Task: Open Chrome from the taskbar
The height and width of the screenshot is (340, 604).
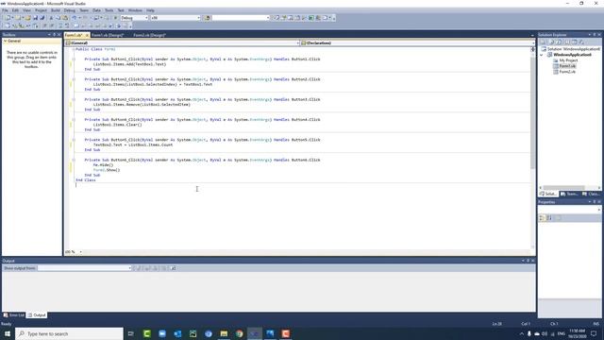Action: [x=239, y=333]
